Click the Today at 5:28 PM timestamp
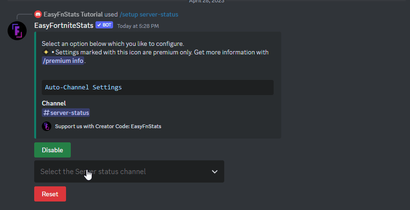The image size is (410, 210). [x=138, y=26]
